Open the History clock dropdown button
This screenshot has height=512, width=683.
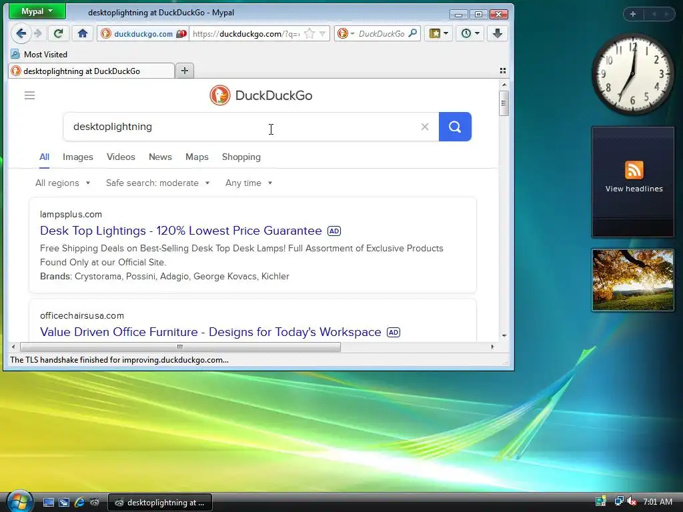(x=470, y=33)
